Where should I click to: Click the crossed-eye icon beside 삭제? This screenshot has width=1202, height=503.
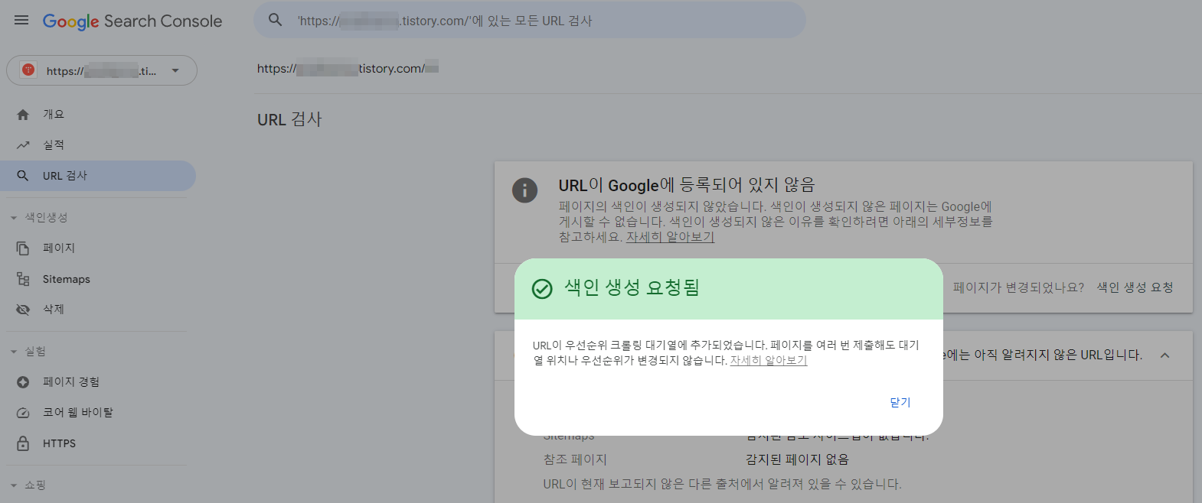coord(23,310)
